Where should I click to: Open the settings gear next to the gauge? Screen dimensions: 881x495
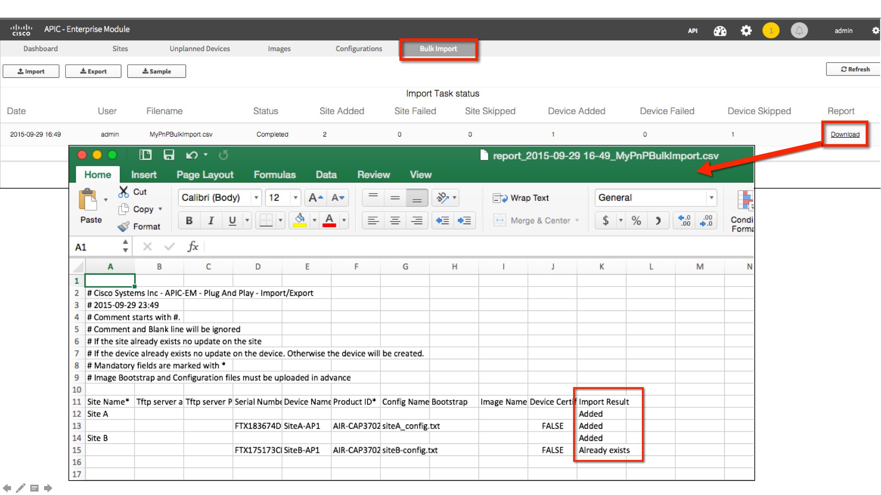click(746, 31)
